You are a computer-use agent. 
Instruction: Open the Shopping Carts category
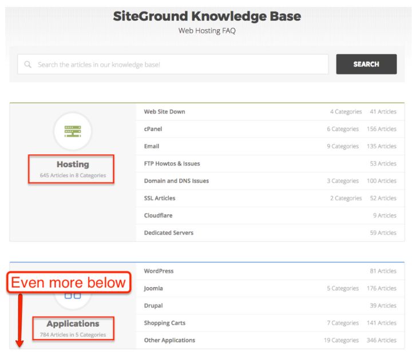(165, 323)
